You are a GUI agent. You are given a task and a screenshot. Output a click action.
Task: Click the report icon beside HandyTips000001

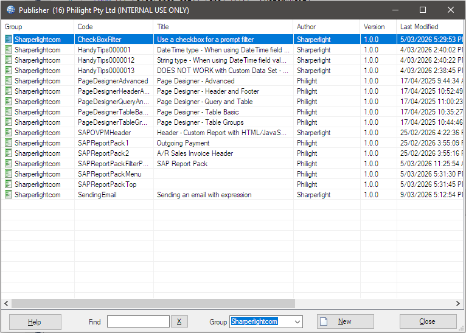[9, 50]
